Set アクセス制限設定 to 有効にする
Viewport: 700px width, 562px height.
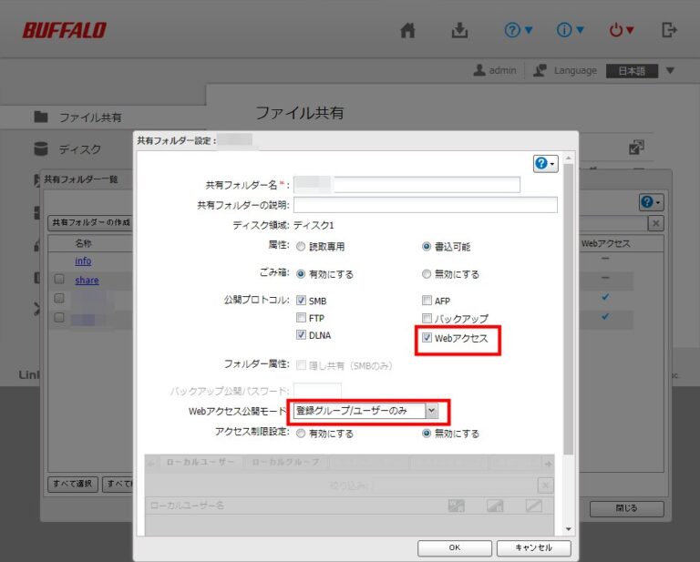[301, 434]
